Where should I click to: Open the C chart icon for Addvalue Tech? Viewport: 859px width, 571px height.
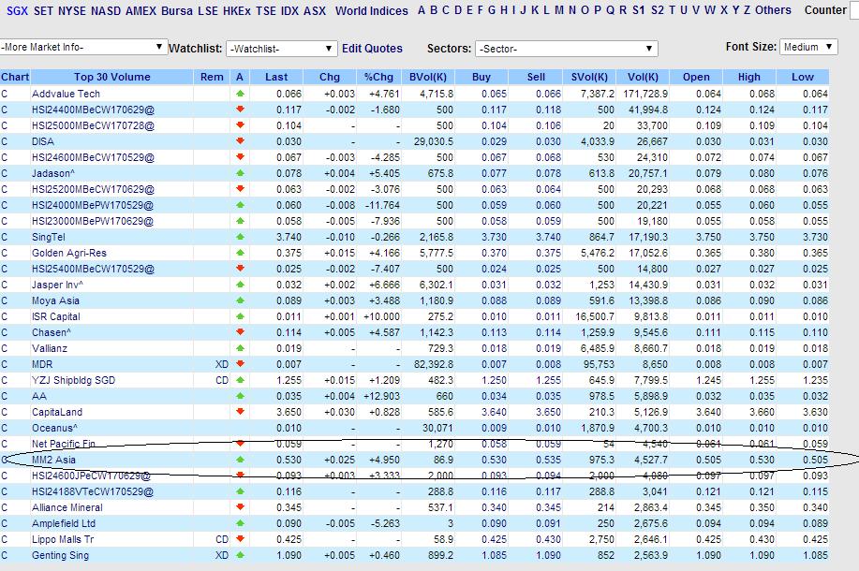click(x=7, y=94)
